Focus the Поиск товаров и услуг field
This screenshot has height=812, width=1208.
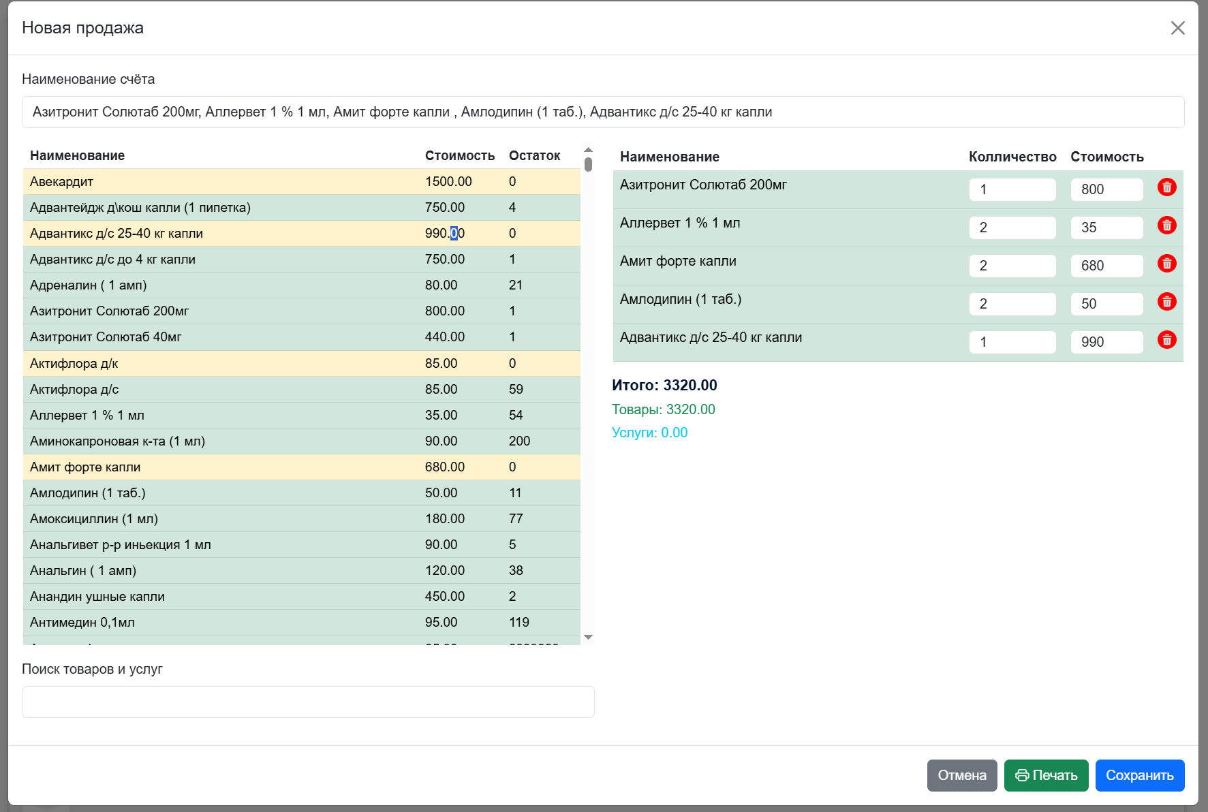tap(308, 702)
